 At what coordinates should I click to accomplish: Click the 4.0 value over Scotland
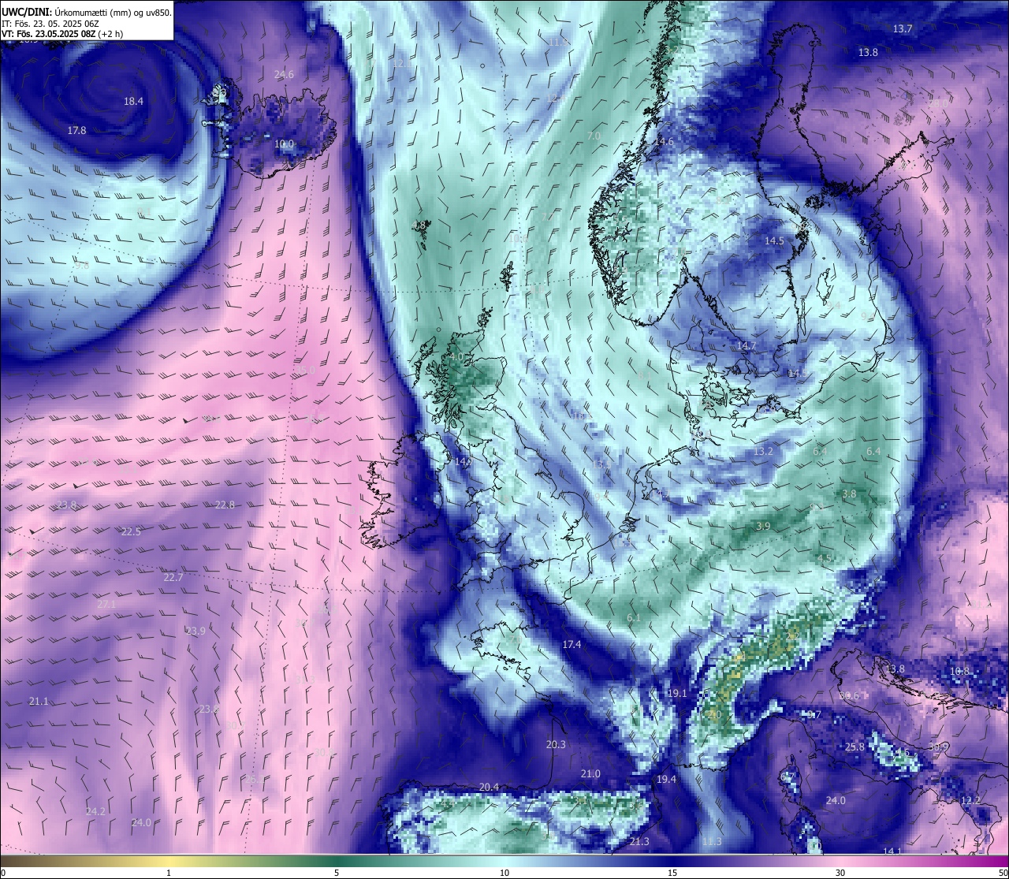[456, 356]
